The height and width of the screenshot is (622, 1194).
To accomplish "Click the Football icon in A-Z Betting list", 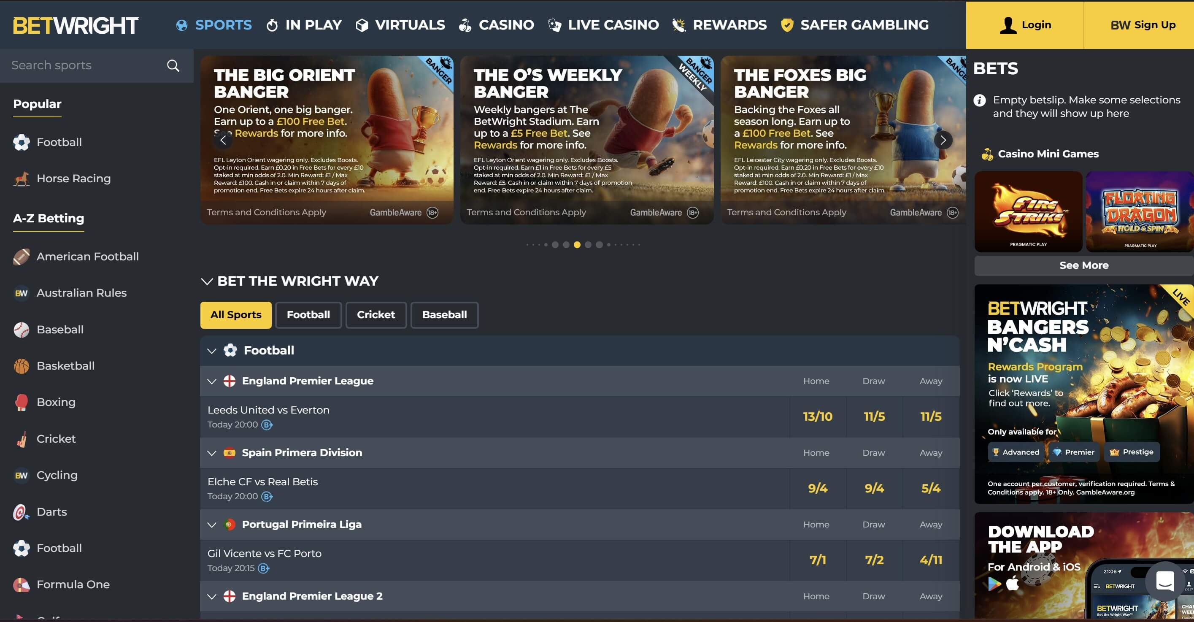I will click(22, 548).
